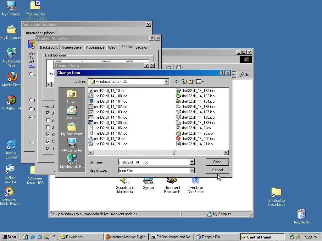This screenshot has width=322, height=241.
Task: Select shell32.dll_14_191.ico file
Action: point(108,144)
